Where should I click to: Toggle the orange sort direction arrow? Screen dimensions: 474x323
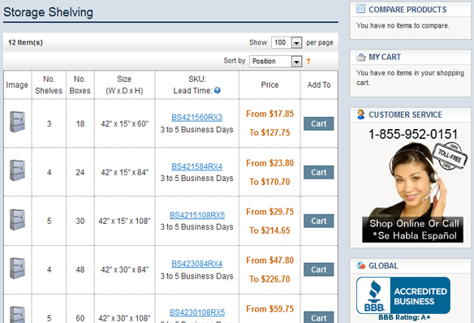click(308, 62)
